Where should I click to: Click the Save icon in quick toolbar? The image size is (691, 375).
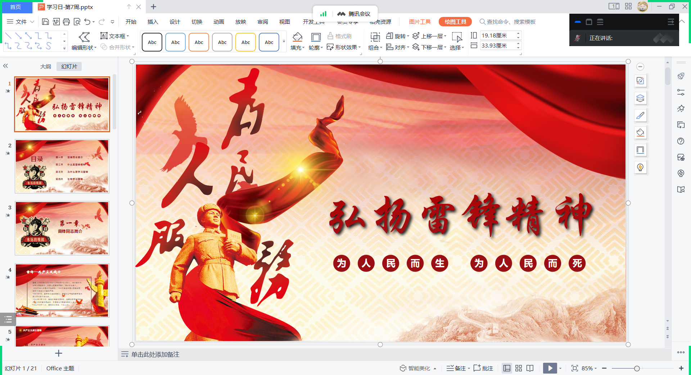(45, 22)
